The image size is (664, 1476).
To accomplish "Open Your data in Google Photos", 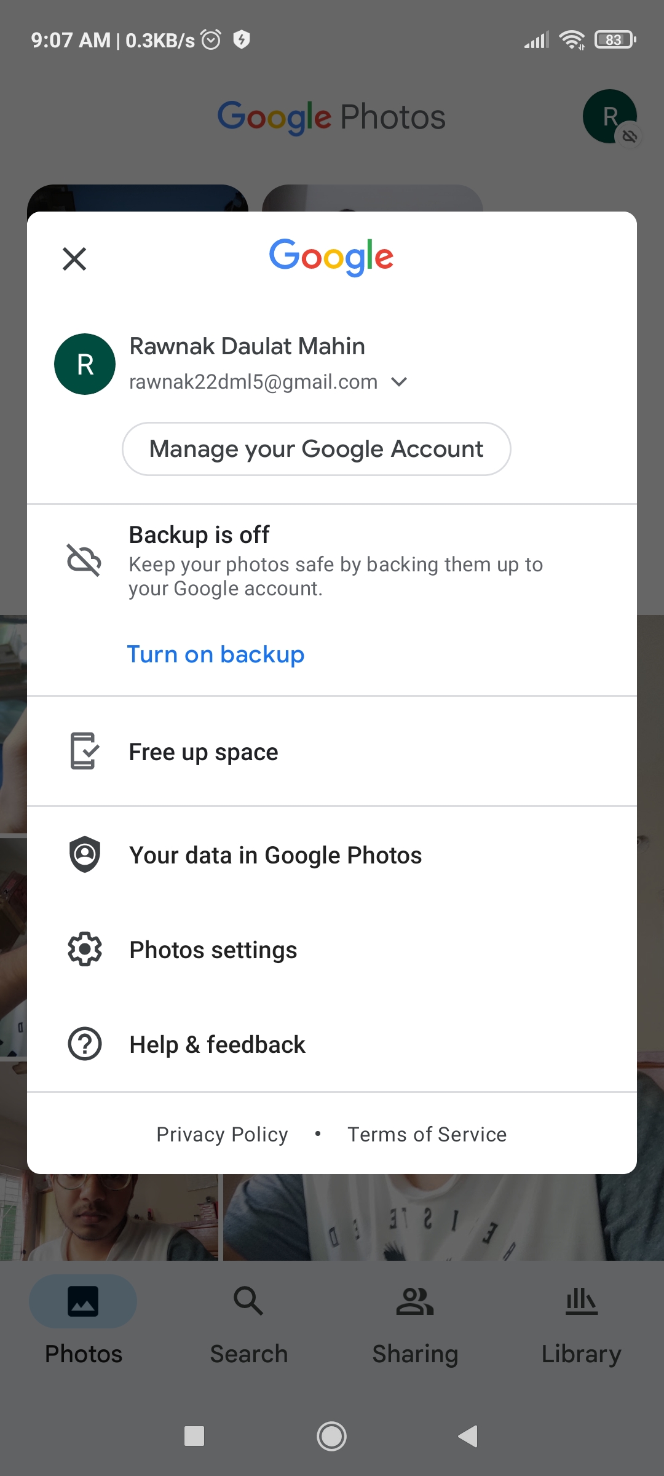I will point(332,855).
